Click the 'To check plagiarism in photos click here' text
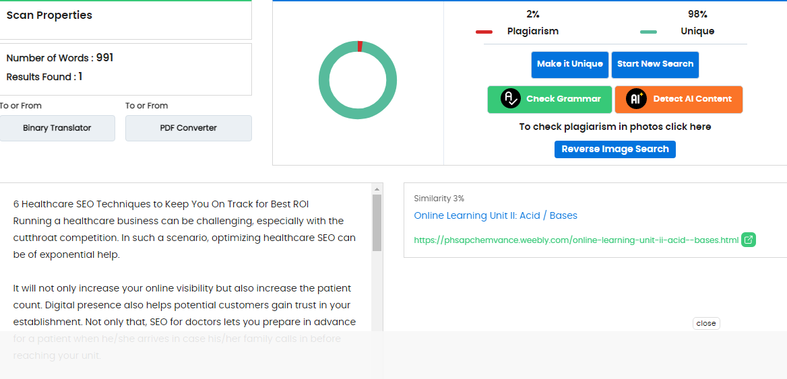 click(x=615, y=127)
